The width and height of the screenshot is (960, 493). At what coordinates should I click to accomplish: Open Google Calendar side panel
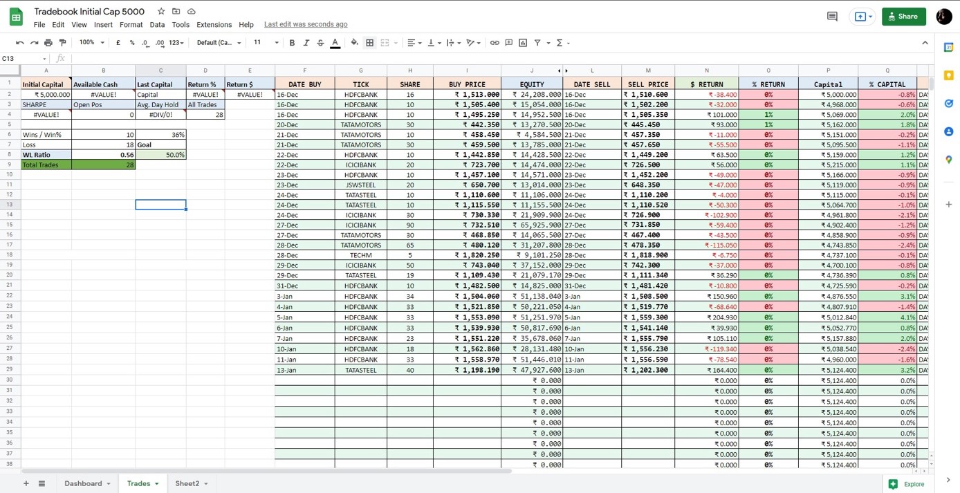click(x=949, y=47)
